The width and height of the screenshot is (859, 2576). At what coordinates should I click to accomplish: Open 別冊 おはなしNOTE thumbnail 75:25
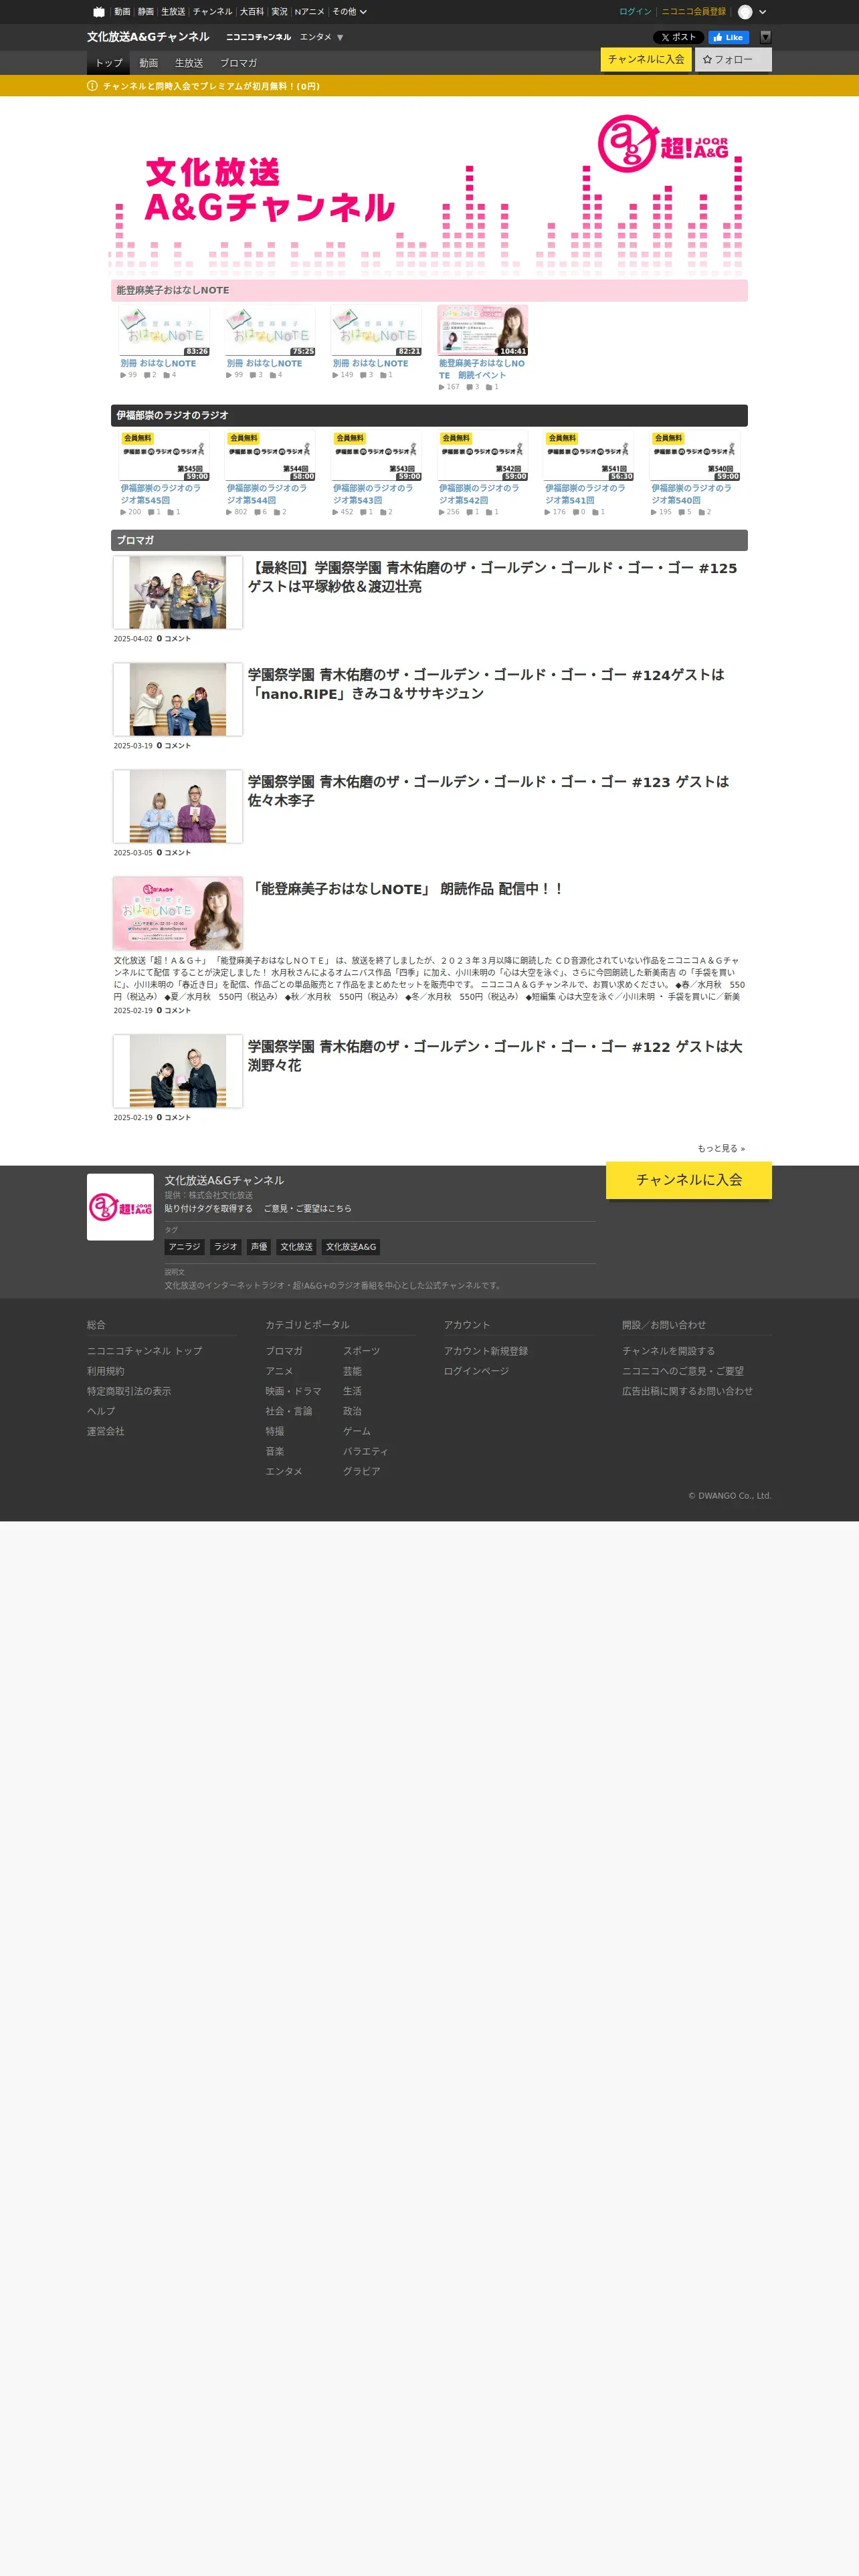270,331
